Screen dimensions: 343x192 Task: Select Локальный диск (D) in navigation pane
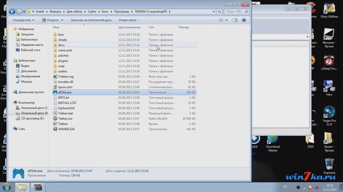34,113
